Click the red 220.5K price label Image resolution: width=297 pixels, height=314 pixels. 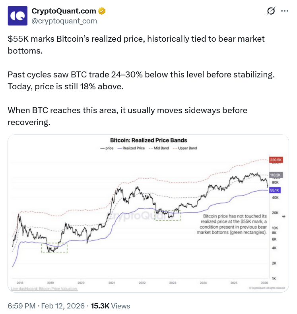[276, 160]
